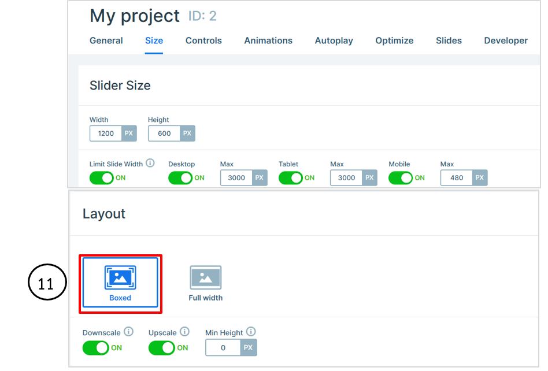
Task: Click info icon beside Downscale label
Action: click(x=129, y=332)
